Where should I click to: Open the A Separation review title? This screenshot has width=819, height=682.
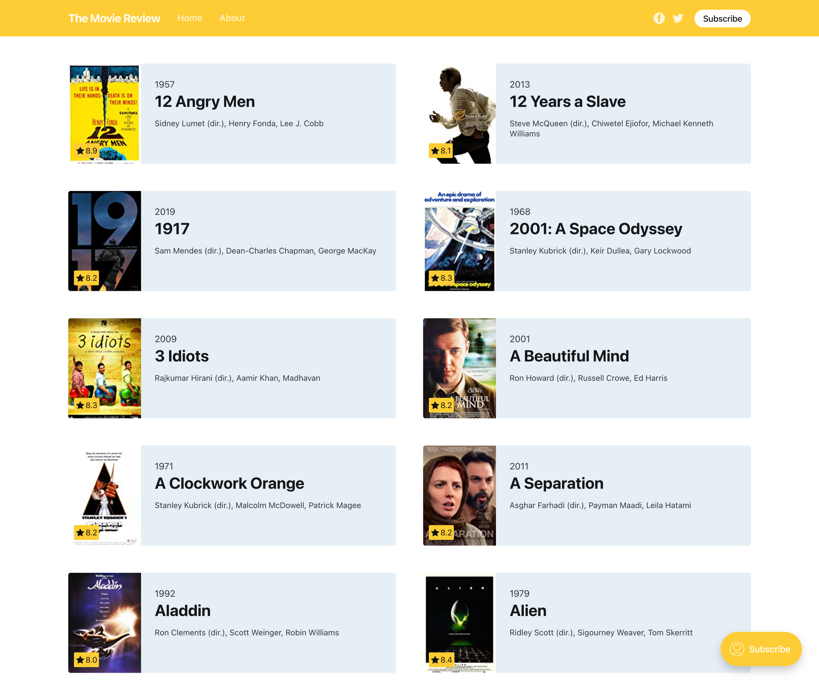coord(557,483)
